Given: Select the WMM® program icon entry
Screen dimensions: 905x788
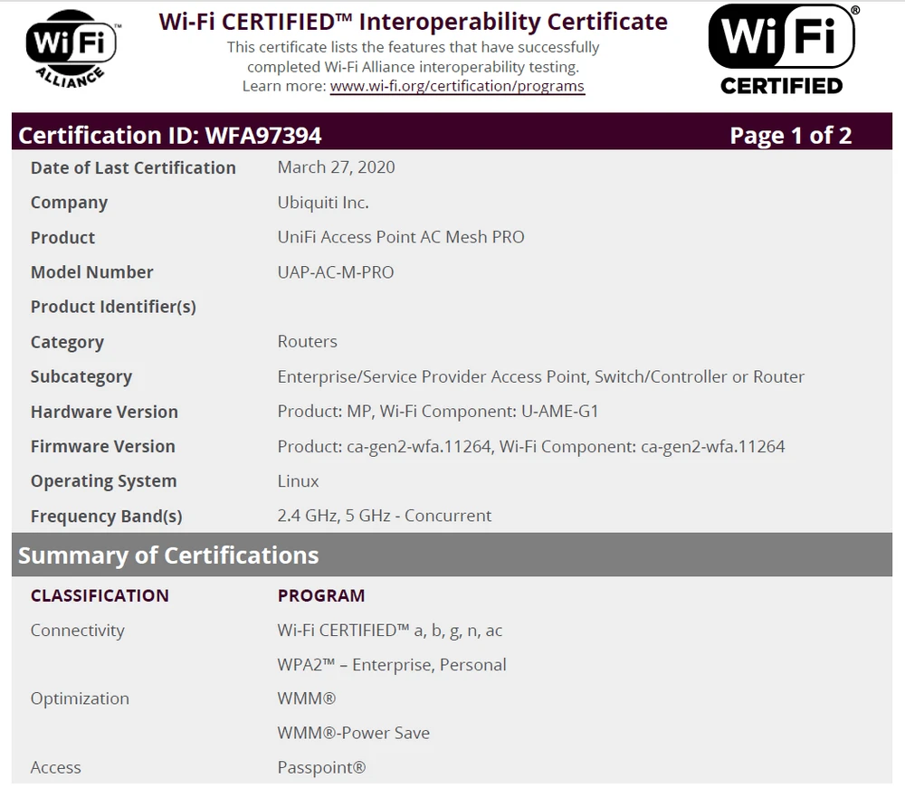Looking at the screenshot, I should 304,698.
